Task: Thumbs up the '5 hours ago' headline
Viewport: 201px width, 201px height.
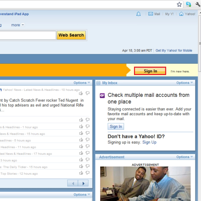Action: click(81, 140)
